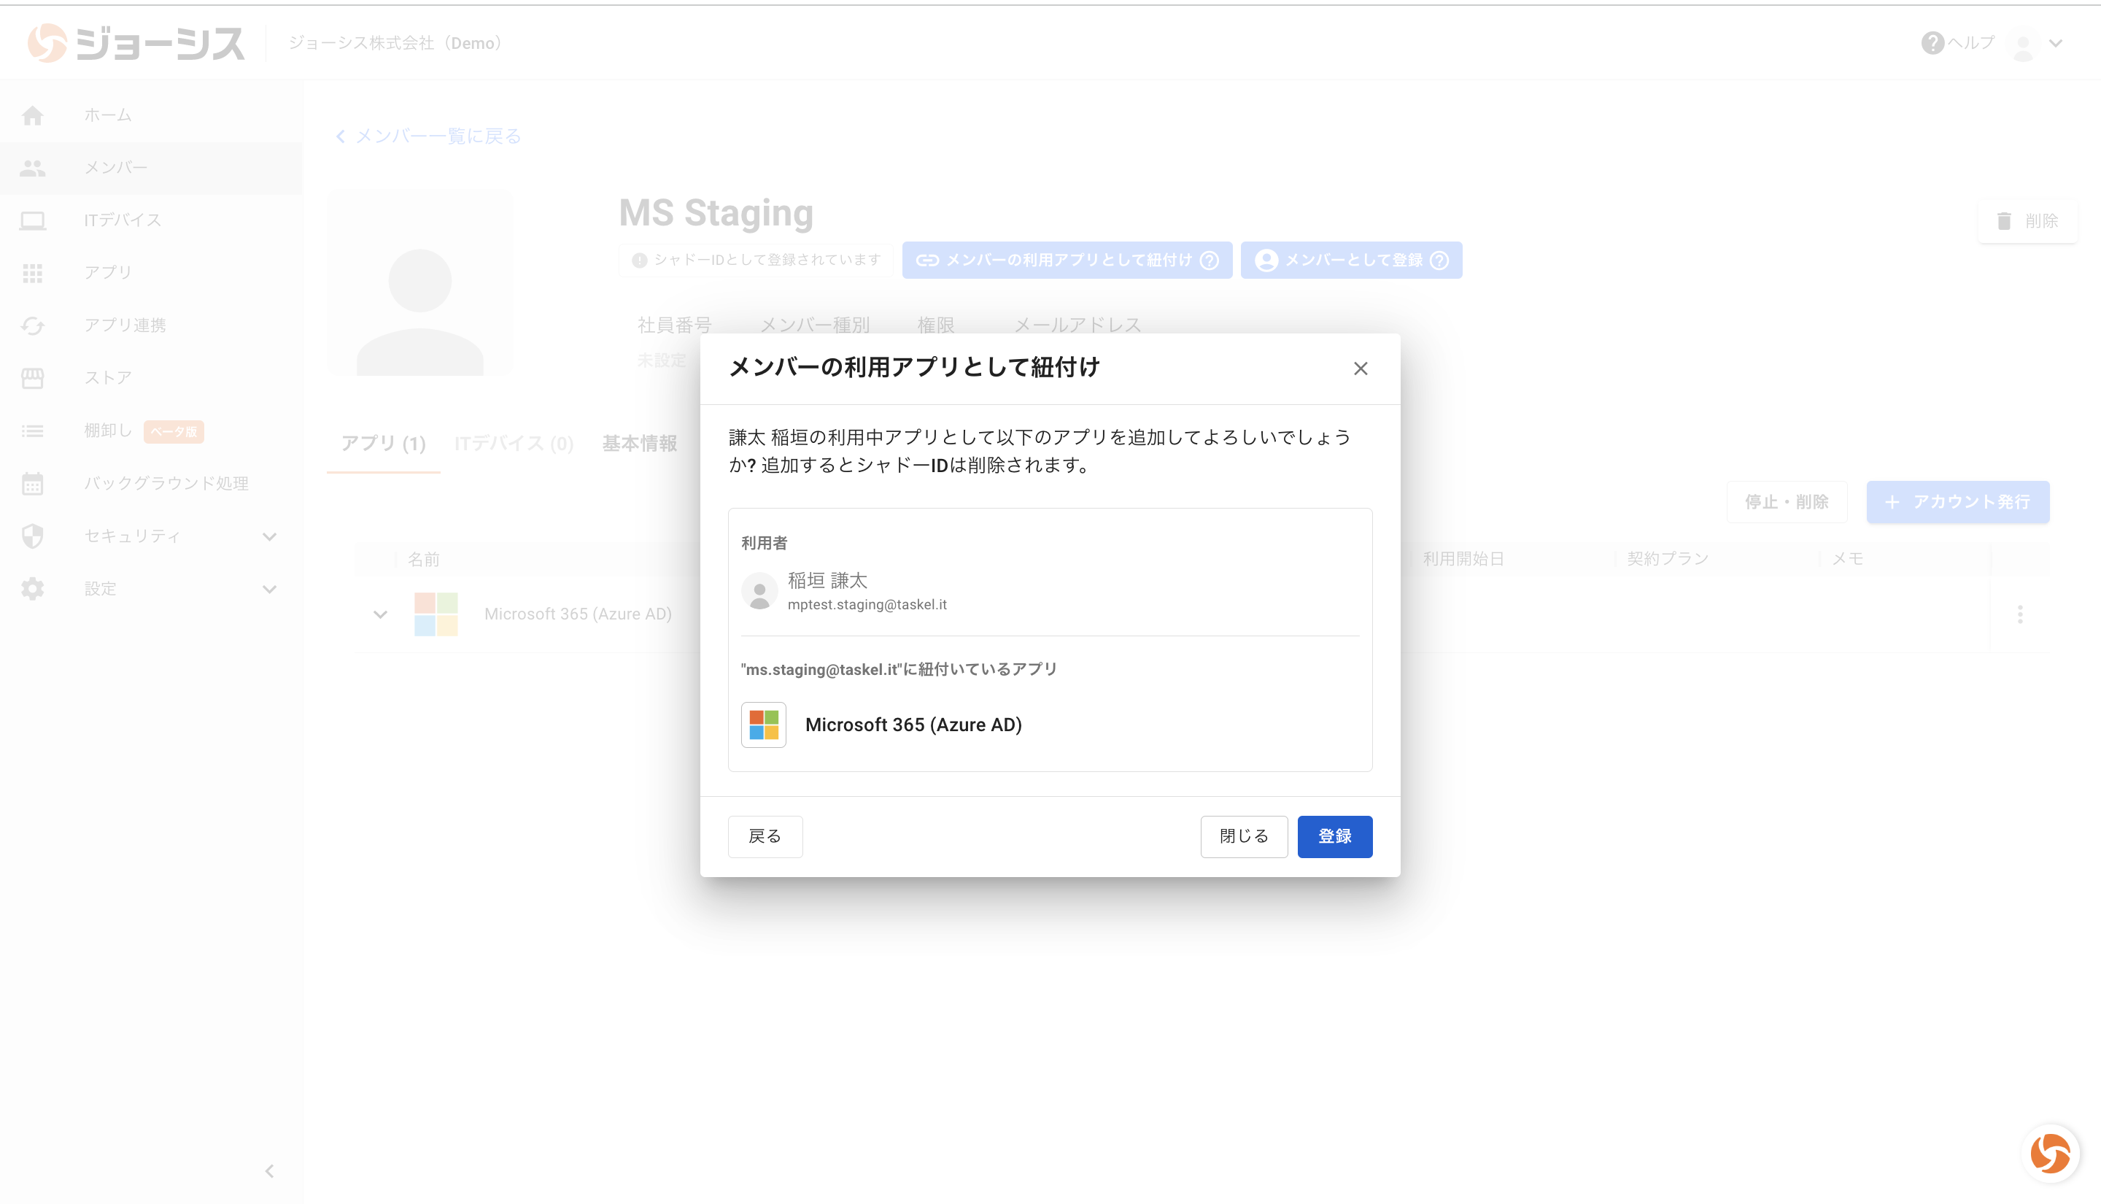Screen dimensions: 2101x1204
Task: Click the MS Staging profile picture
Action: [420, 283]
